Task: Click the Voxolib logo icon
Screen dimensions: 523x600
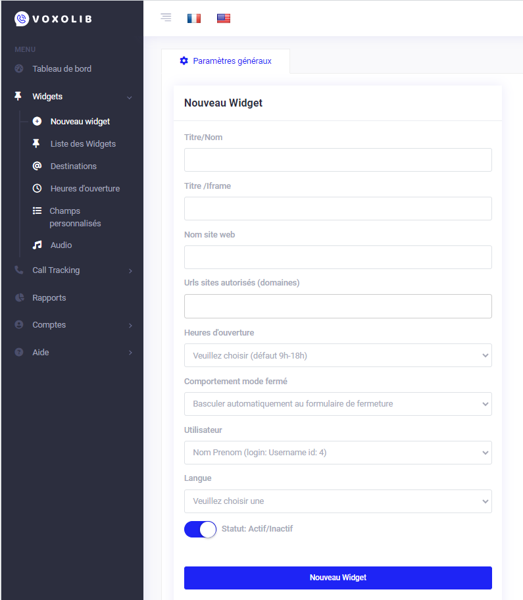Action: pos(22,19)
